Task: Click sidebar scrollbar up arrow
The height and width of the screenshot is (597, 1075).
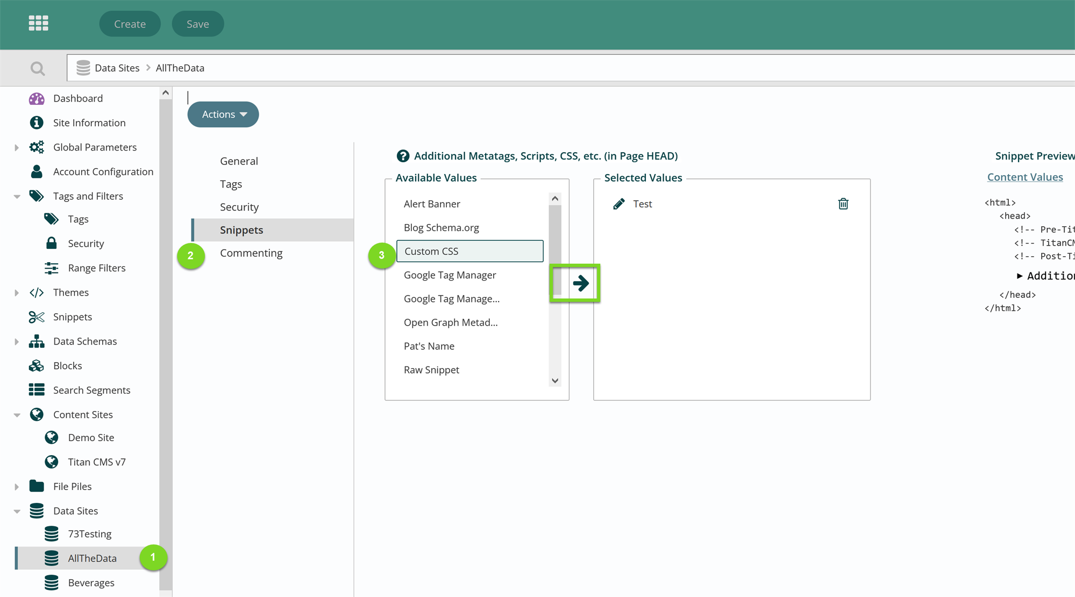Action: (166, 93)
